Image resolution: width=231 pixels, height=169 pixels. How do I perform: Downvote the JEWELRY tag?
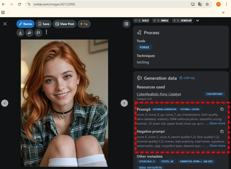178,20
